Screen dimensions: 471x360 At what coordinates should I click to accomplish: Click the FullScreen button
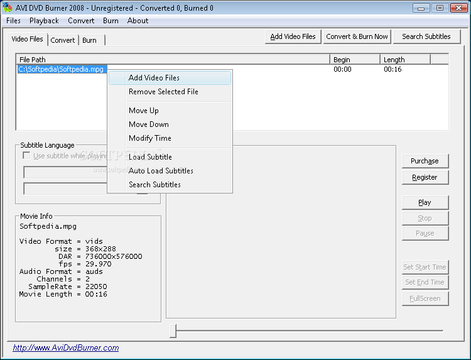pos(425,298)
